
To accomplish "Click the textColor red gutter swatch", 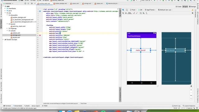I will [40, 35].
